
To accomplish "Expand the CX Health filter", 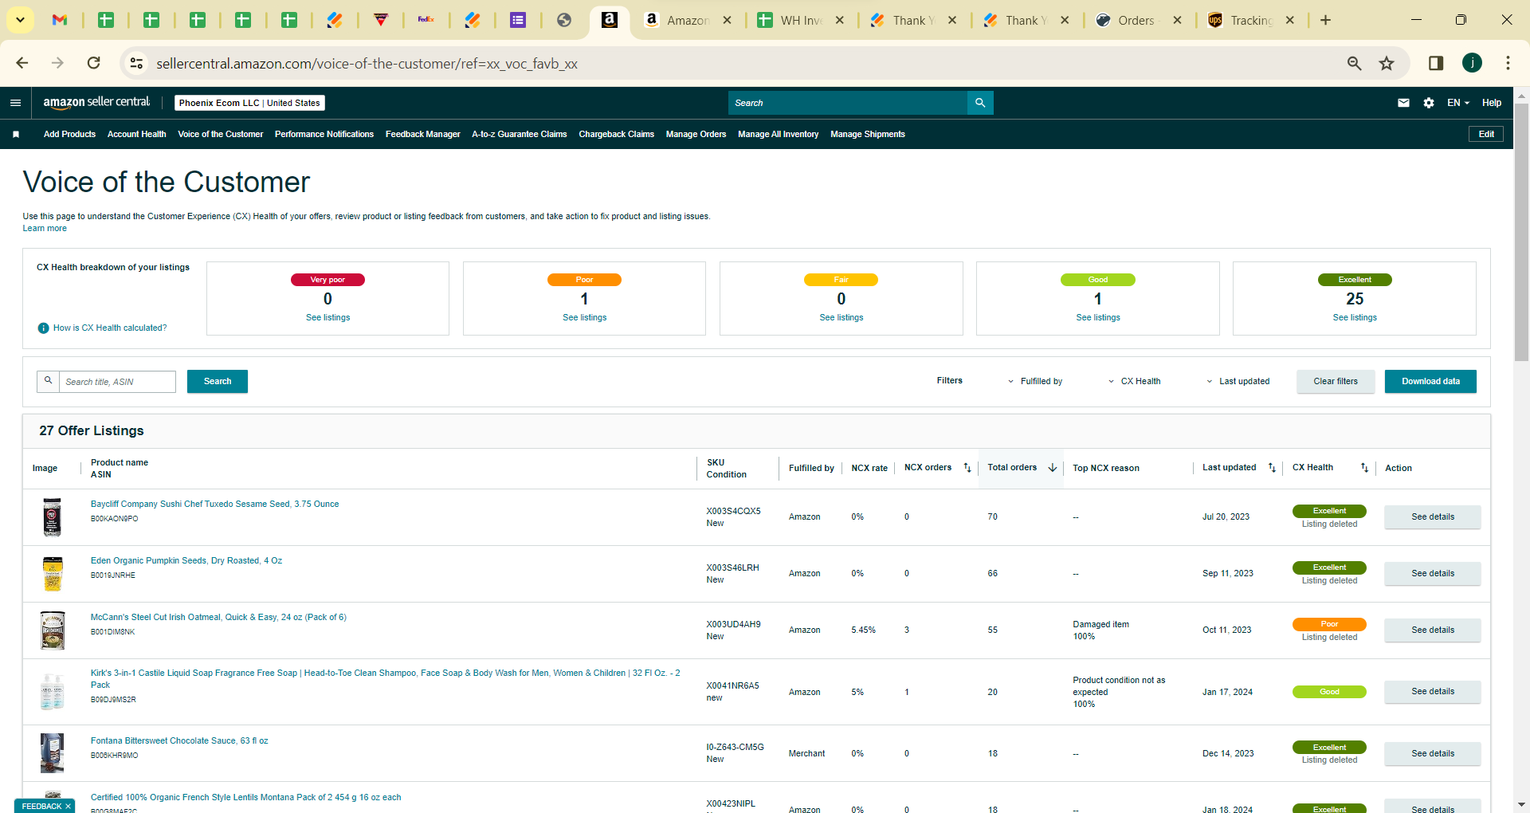I will coord(1134,382).
